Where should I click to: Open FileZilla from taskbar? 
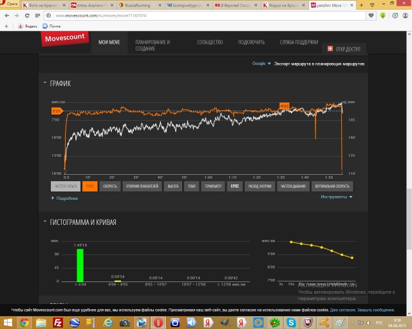[57, 323]
